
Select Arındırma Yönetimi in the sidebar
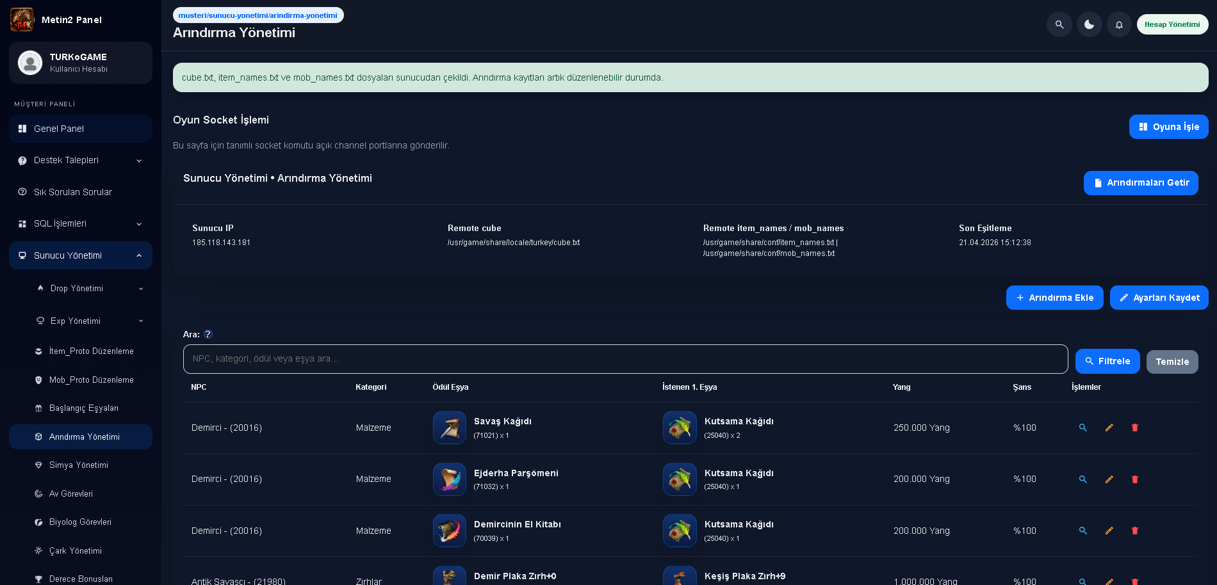(81, 437)
